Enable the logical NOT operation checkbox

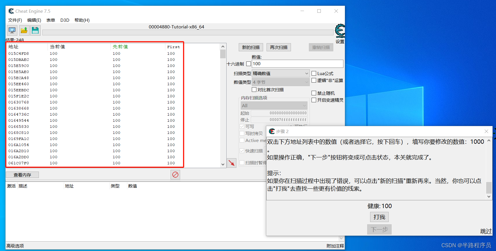click(314, 80)
